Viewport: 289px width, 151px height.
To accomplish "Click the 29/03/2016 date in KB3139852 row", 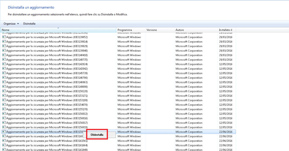I will [225, 37].
